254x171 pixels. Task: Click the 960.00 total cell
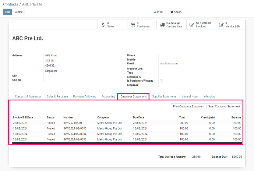[184, 123]
